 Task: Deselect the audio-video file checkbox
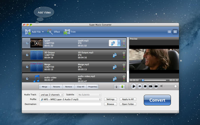click(27, 78)
